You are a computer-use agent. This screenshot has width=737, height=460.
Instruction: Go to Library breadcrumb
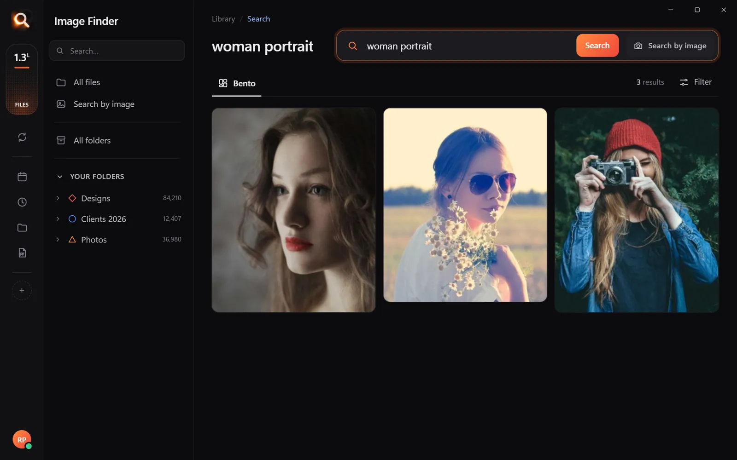(x=223, y=19)
